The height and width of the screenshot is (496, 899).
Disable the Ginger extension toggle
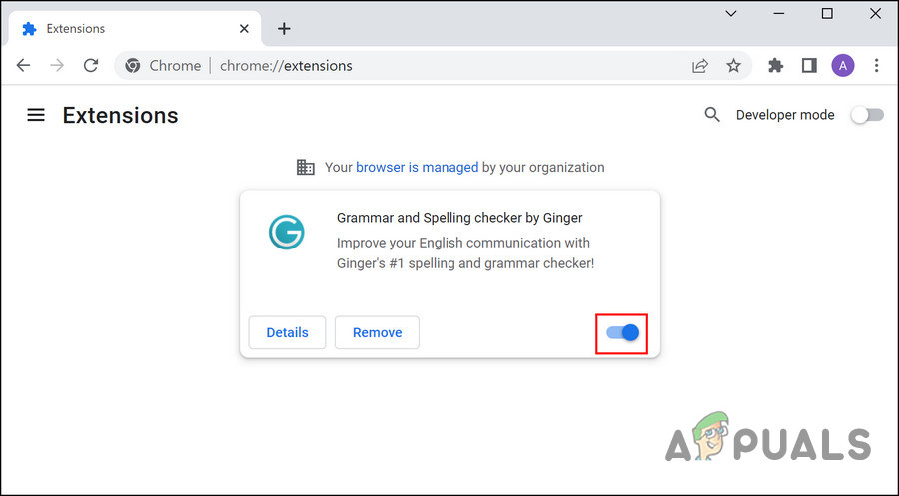622,332
